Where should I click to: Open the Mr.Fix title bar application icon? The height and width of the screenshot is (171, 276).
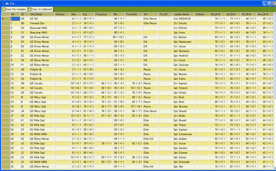pyautogui.click(x=3, y=3)
